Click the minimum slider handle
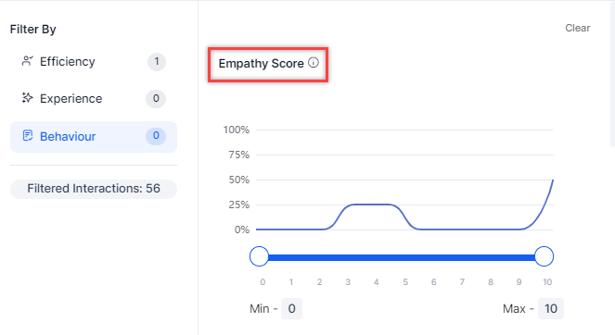The height and width of the screenshot is (335, 615). click(259, 256)
